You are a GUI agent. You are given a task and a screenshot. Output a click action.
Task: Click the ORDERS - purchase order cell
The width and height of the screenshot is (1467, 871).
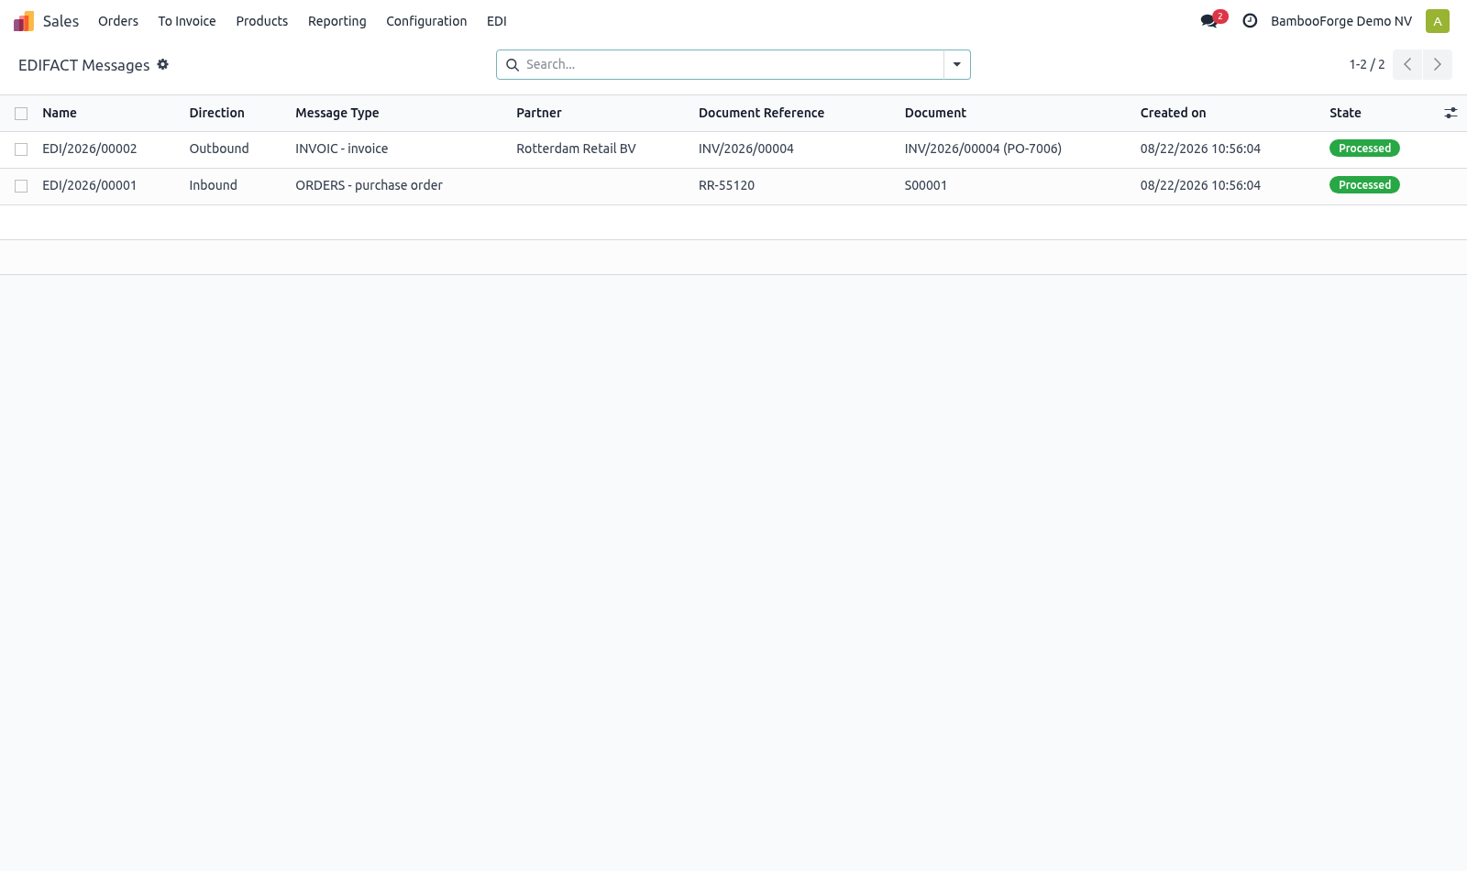[369, 185]
